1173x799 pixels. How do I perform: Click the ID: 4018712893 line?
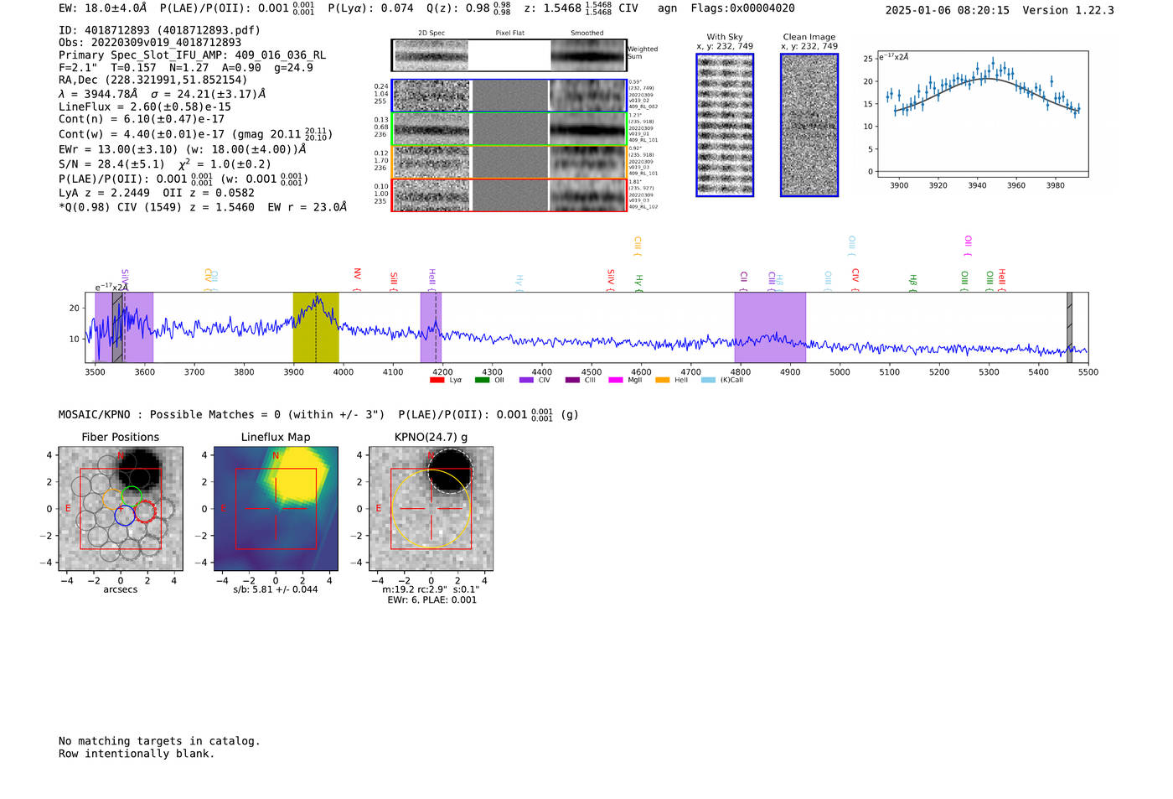coord(159,30)
